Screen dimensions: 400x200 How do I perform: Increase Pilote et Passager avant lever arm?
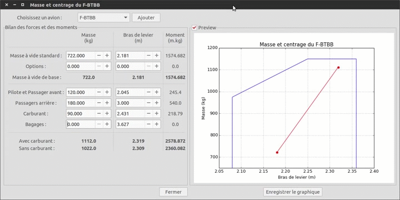pyautogui.click(x=157, y=92)
